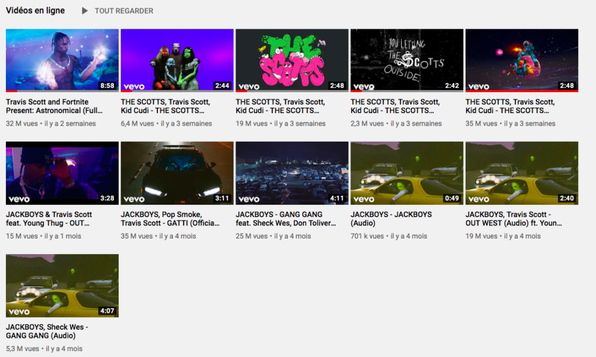Open the OUT WEST (Audio) video title
This screenshot has width=596, height=357.
tap(513, 218)
